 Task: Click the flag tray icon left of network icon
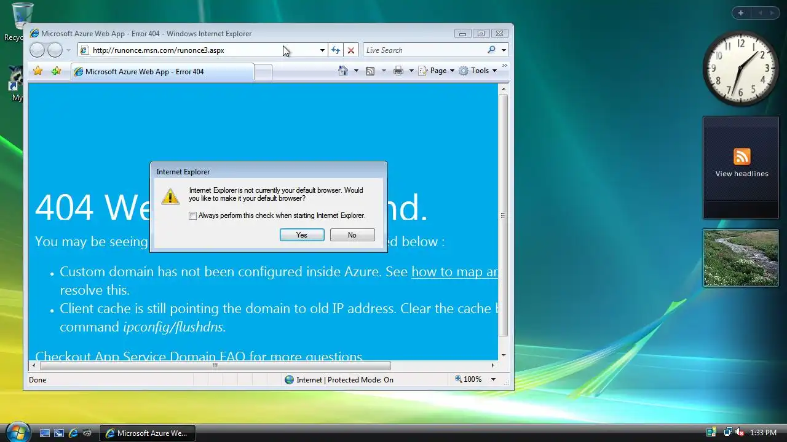pos(711,433)
